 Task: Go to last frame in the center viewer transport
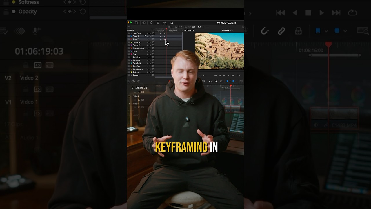point(233,75)
